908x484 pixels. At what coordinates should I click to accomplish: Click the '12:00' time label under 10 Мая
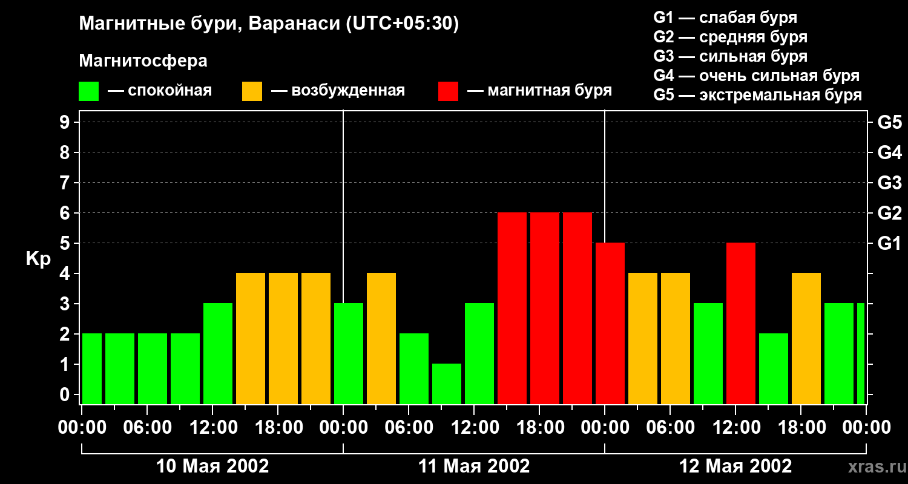tap(212, 427)
